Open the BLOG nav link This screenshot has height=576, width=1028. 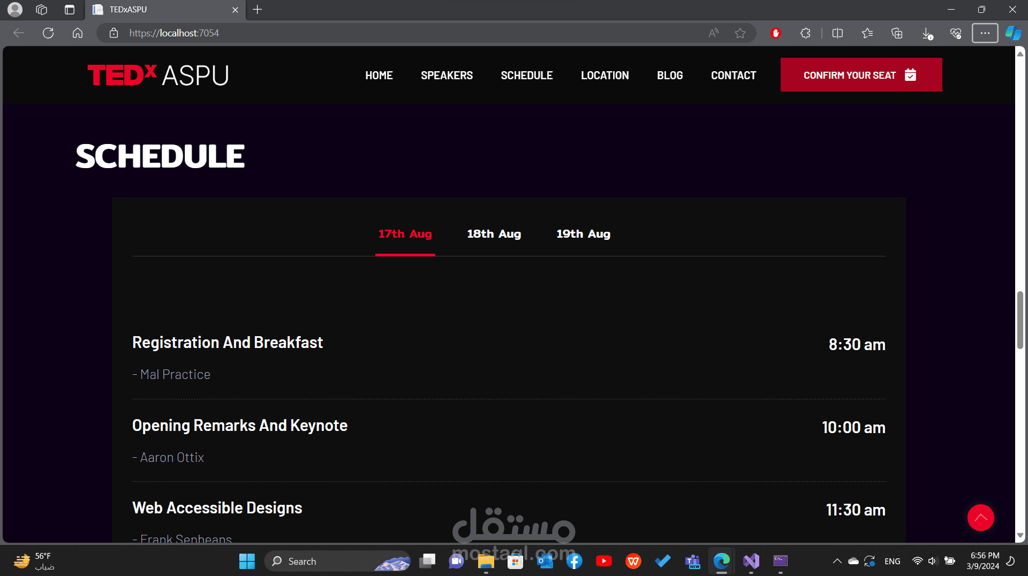(670, 75)
